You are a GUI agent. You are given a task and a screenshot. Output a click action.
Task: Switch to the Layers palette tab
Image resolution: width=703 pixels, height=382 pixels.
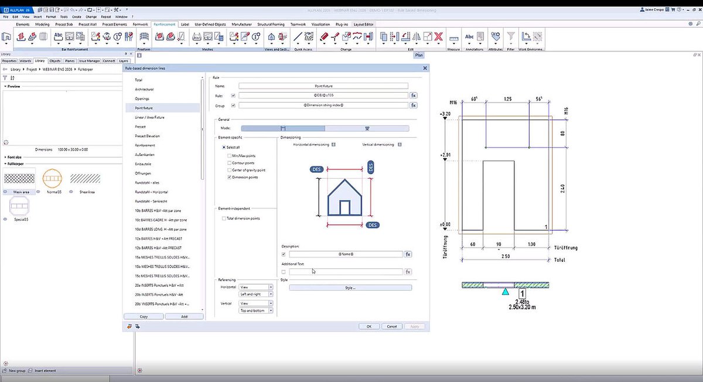[124, 60]
